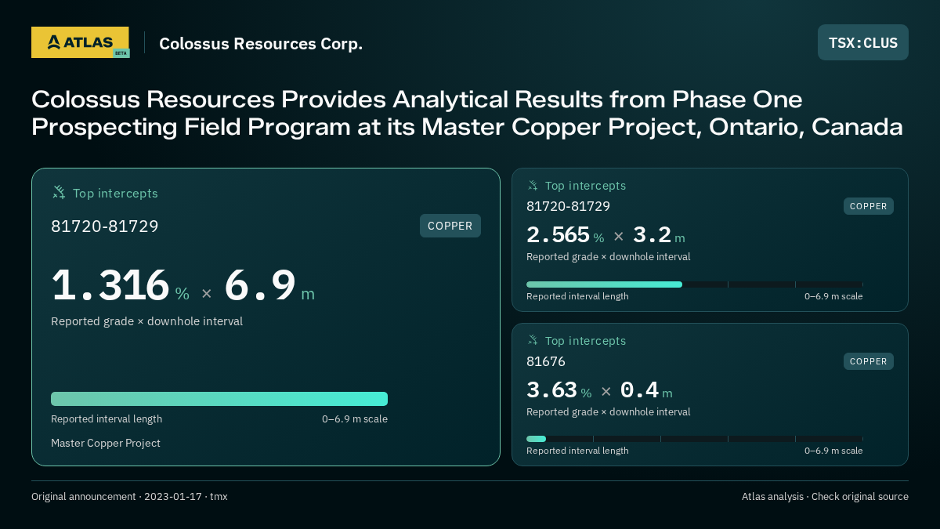Click the TSX:CLUS ticker badge
Viewport: 940px width, 529px height.
863,42
